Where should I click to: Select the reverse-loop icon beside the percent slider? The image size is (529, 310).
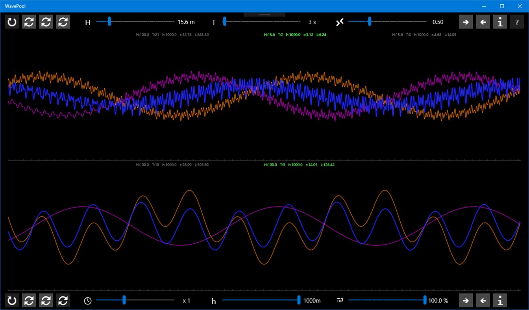tap(339, 300)
